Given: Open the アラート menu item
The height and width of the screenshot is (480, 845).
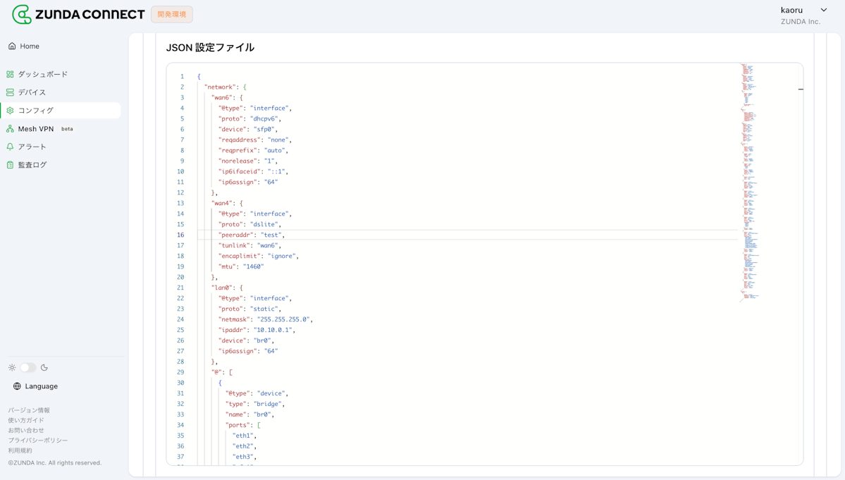Looking at the screenshot, I should click(x=61, y=147).
